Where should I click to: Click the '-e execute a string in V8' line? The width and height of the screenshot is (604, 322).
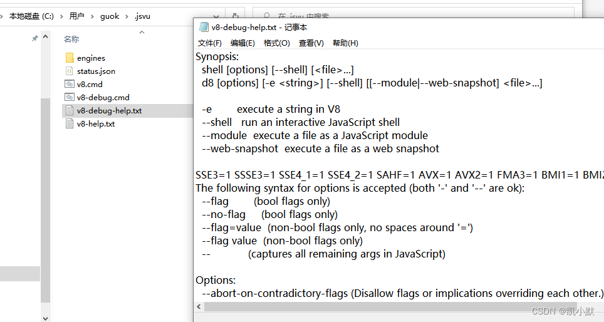click(271, 110)
